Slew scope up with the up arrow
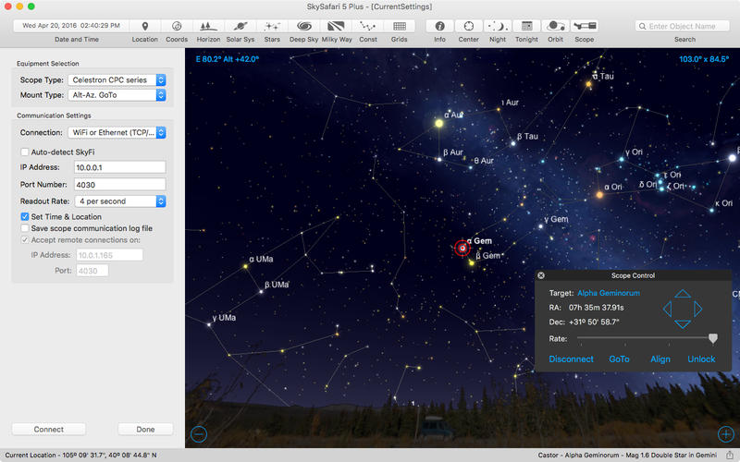 pyautogui.click(x=683, y=294)
